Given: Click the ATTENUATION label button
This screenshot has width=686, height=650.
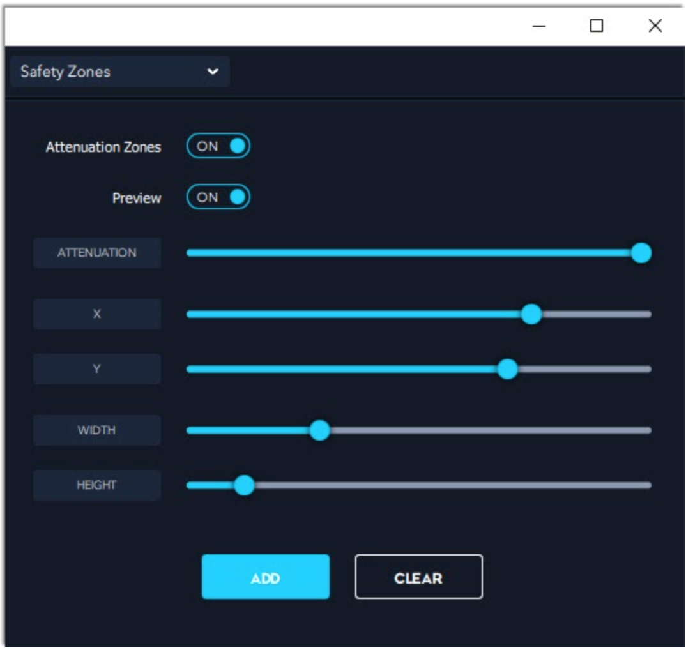Looking at the screenshot, I should click(x=97, y=253).
